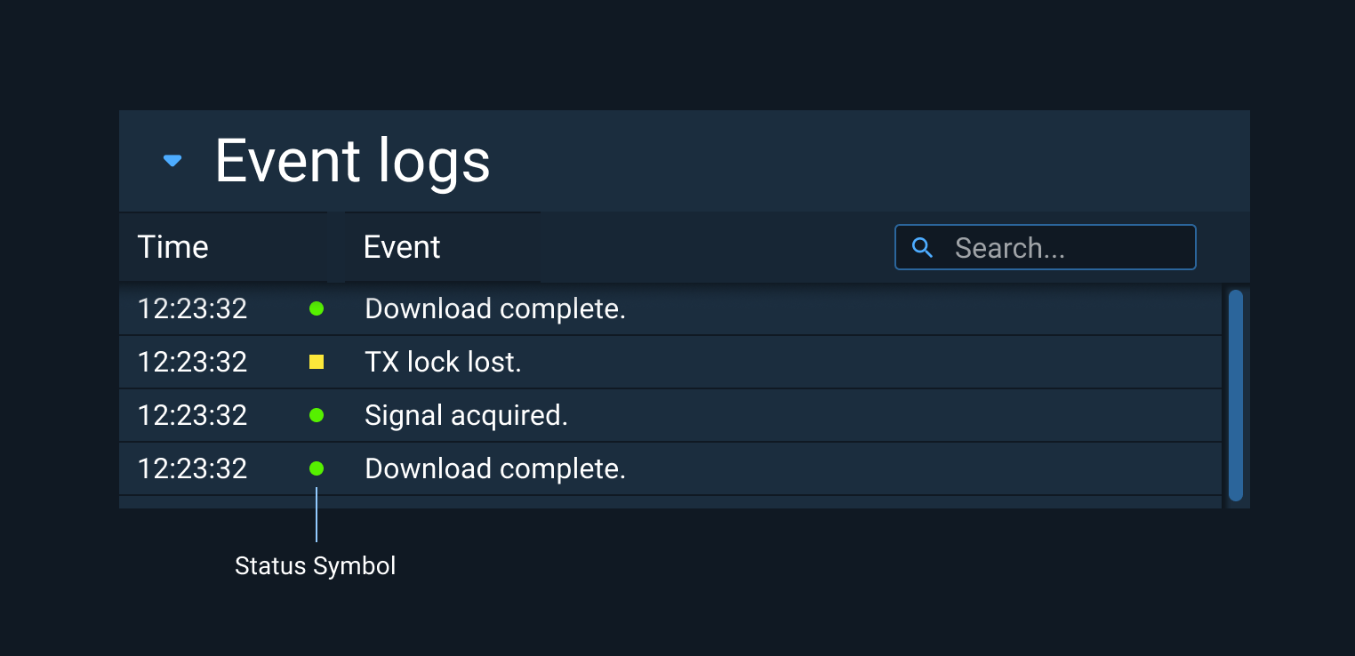1355x656 pixels.
Task: Click timestamp of TX lock lost row
Action: tap(192, 362)
